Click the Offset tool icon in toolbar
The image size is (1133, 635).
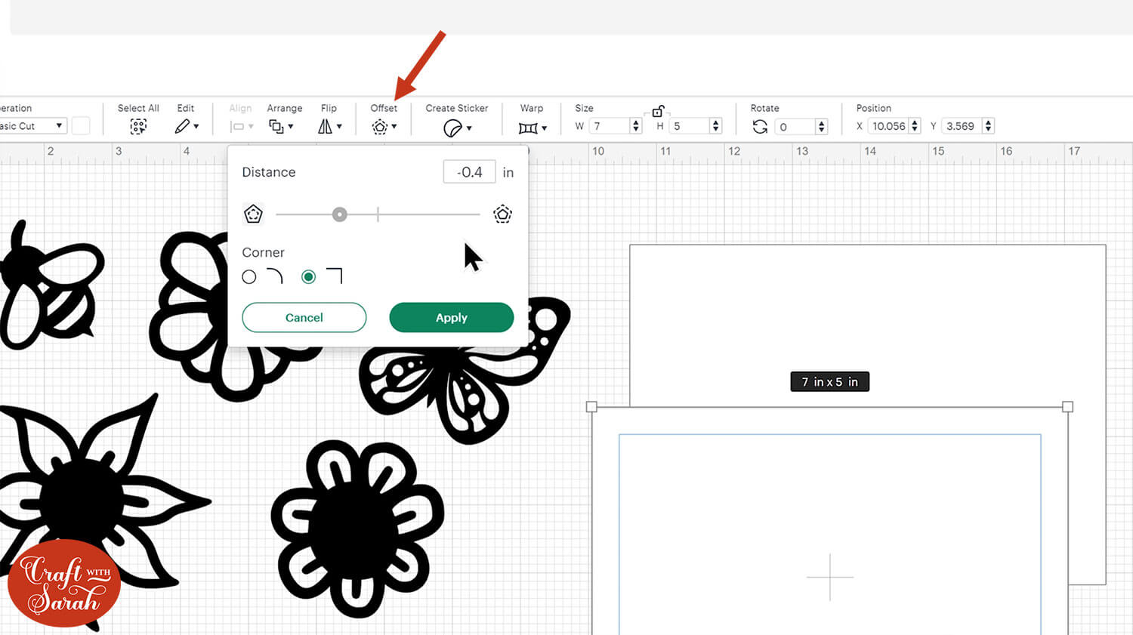click(380, 127)
